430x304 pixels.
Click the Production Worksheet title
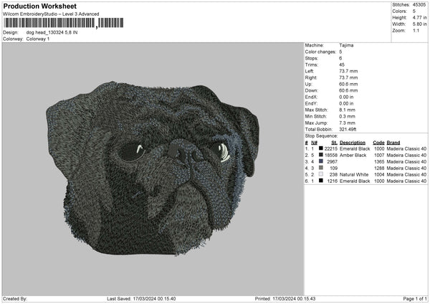coord(40,5)
